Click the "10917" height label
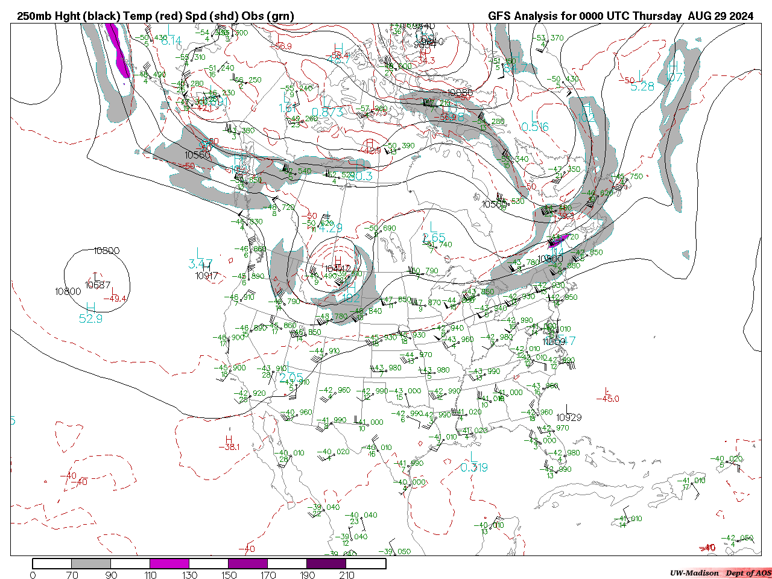The width and height of the screenshot is (772, 579). 206,276
